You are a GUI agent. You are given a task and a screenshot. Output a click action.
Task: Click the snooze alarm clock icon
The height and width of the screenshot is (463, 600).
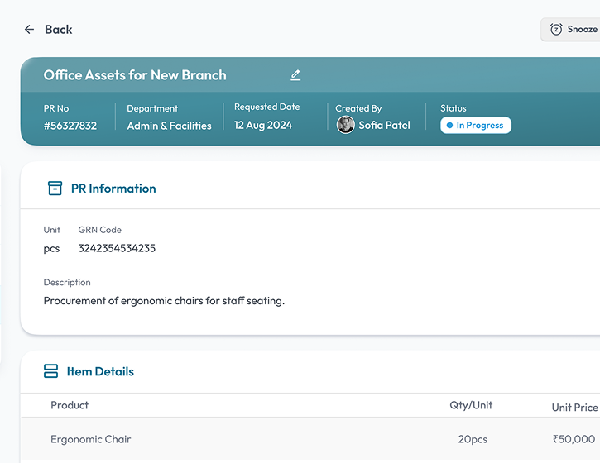click(556, 30)
